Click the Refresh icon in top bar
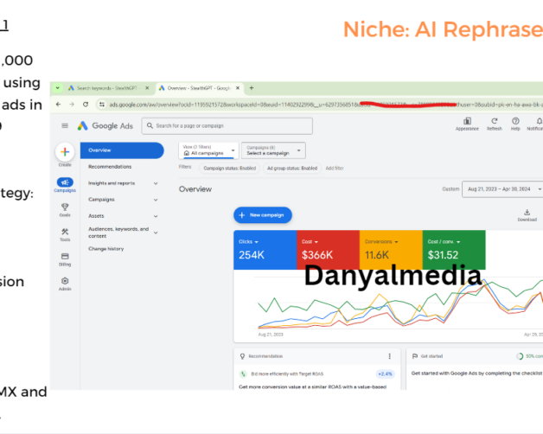 click(x=494, y=122)
